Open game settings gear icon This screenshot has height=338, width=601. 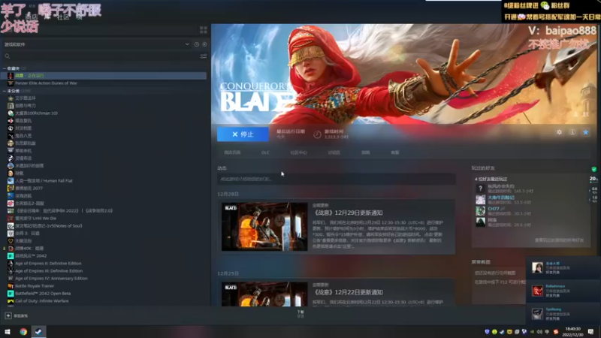559,132
